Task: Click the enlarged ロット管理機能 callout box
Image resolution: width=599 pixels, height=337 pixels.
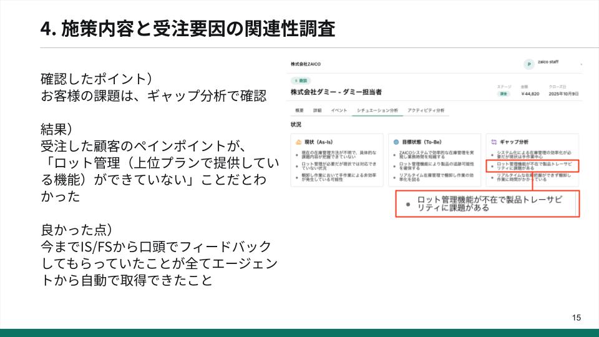Action: [487, 203]
